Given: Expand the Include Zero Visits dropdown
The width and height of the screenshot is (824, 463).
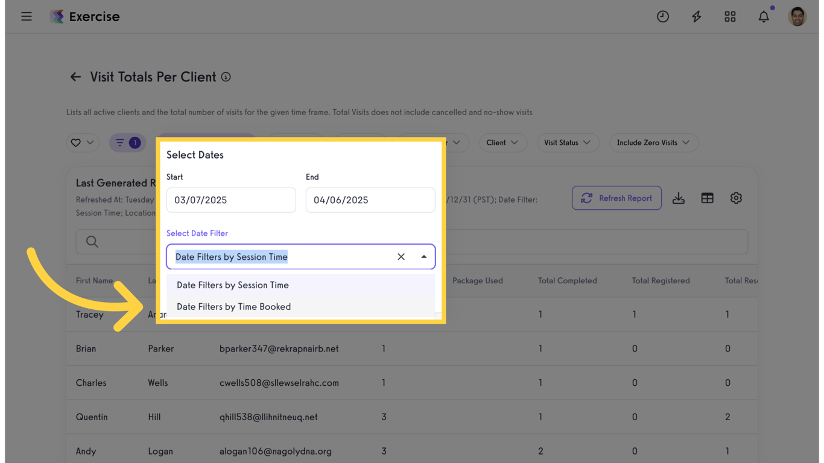Looking at the screenshot, I should 653,143.
